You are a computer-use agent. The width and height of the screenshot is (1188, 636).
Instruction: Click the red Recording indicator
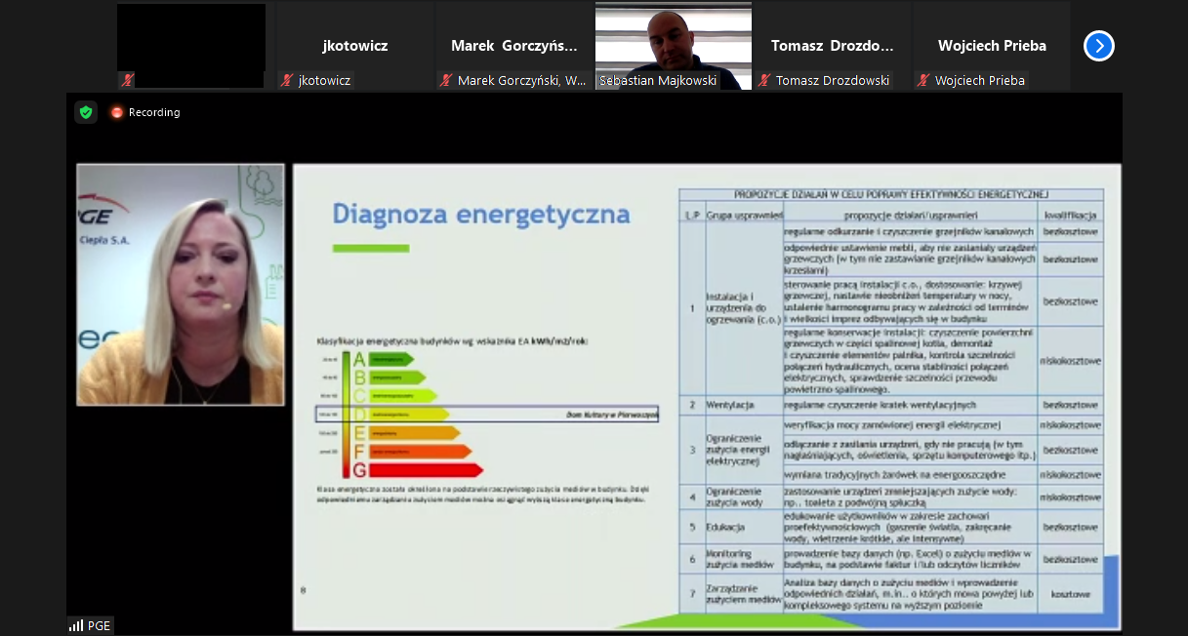coord(145,112)
